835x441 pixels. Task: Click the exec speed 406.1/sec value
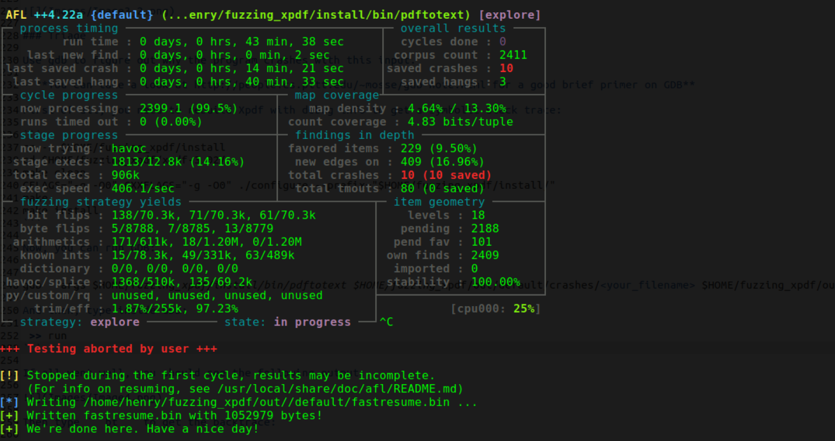(143, 189)
